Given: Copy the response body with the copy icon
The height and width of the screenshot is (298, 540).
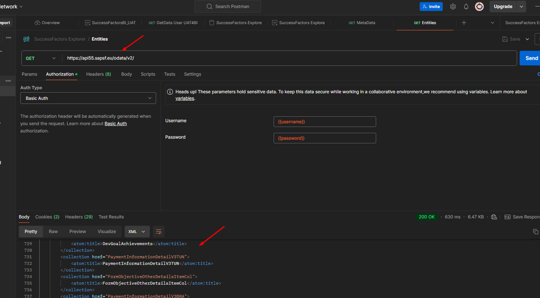Looking at the screenshot, I should point(535,231).
